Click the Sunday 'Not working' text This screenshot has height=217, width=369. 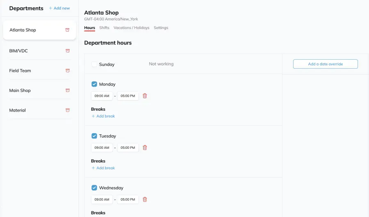click(161, 64)
